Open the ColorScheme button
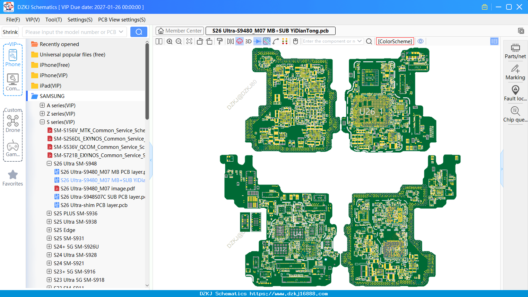 (x=395, y=41)
